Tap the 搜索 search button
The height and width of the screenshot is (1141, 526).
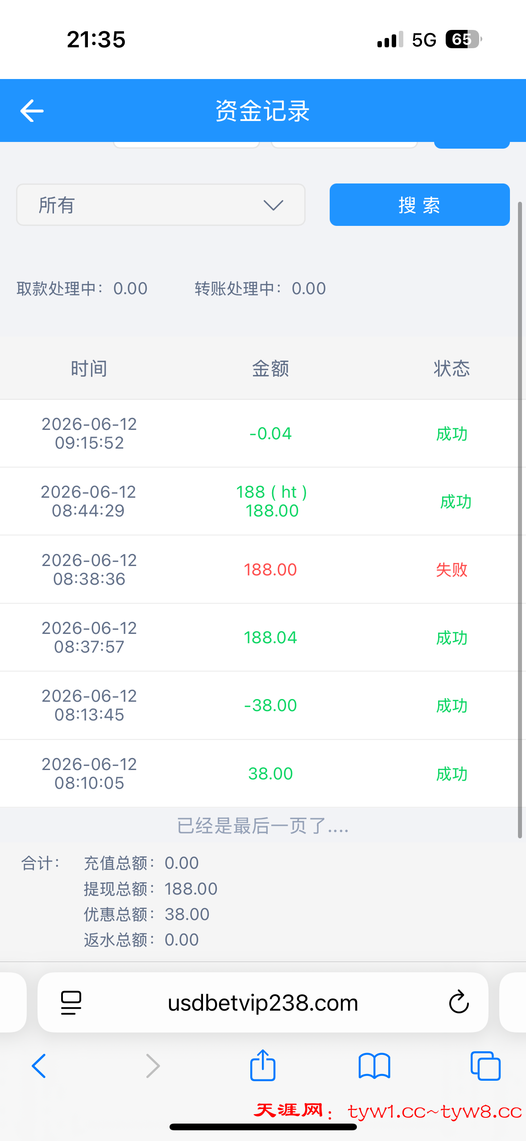point(419,205)
